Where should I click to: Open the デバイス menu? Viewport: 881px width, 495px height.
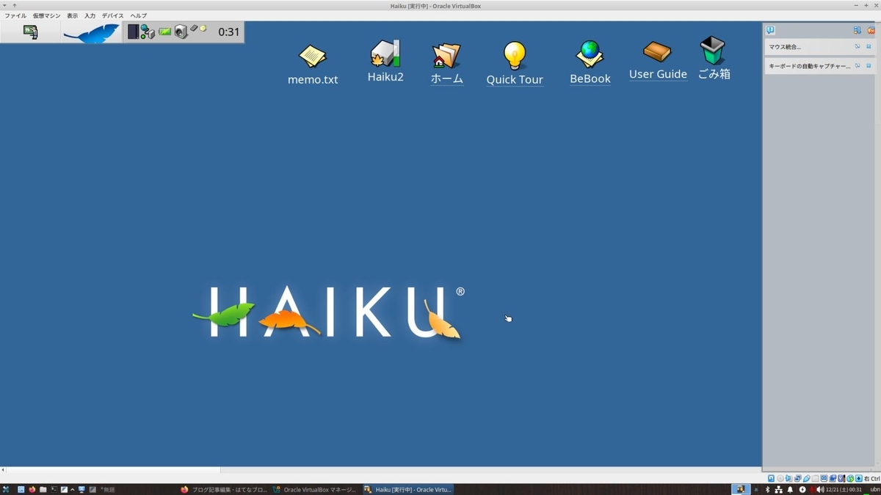112,15
